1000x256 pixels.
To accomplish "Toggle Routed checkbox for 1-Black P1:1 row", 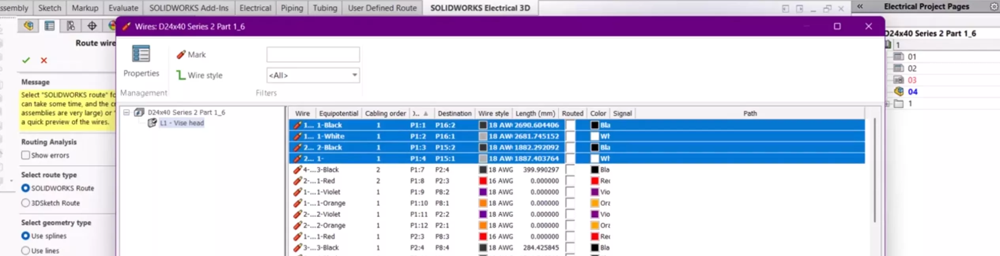I will 570,125.
